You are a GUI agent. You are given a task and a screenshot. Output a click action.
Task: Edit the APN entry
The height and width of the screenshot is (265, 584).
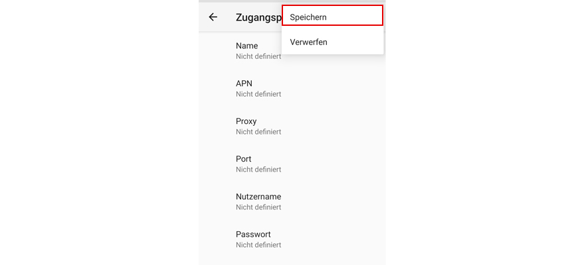click(x=244, y=83)
